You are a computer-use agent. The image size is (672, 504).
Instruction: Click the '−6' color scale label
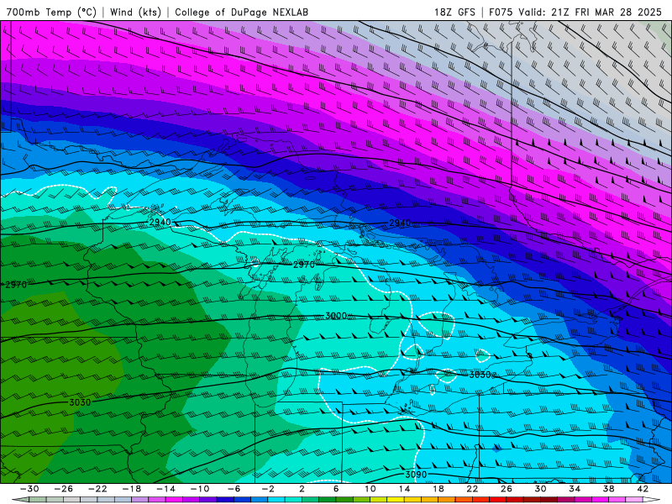coord(234,489)
